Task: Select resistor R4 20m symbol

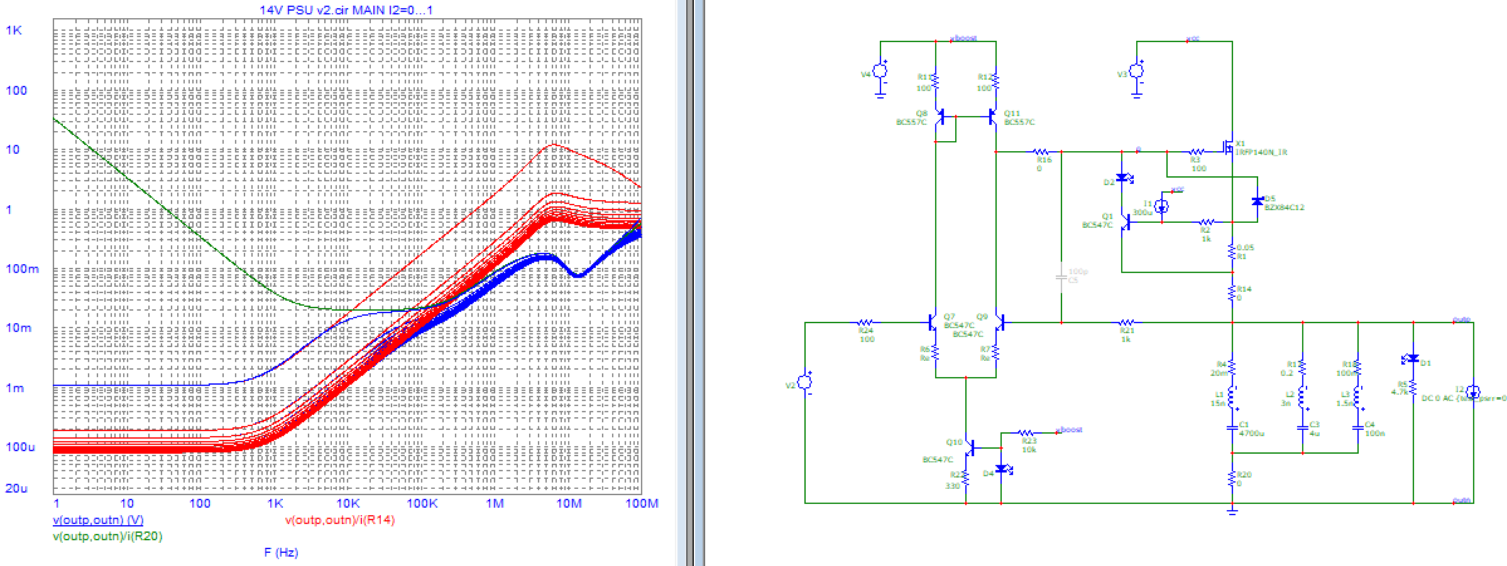Action: [1232, 368]
